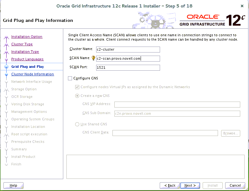
Task: Proceed with the Next button
Action: click(x=190, y=185)
